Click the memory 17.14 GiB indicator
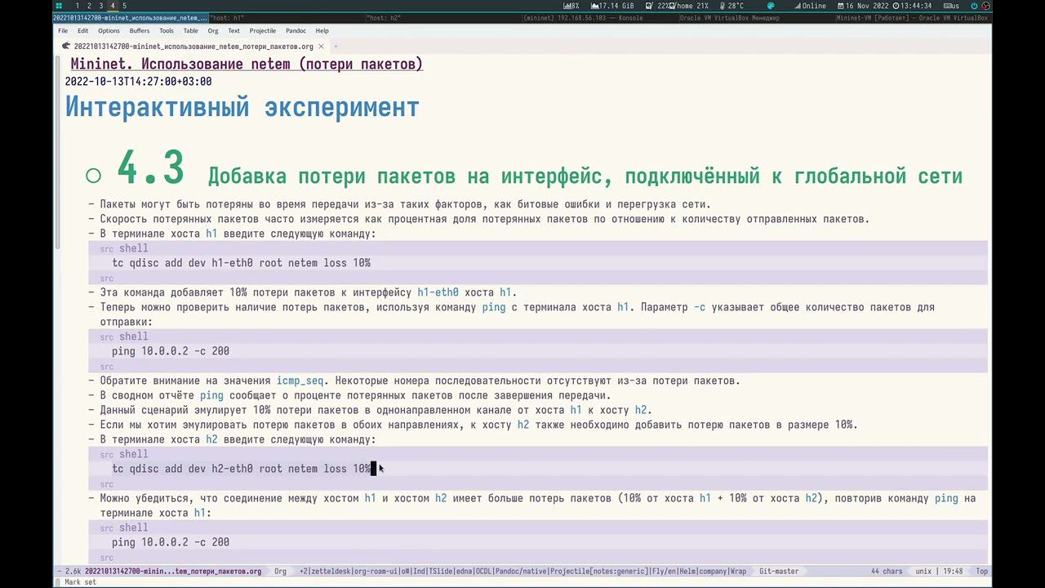The image size is (1045, 588). click(x=611, y=6)
